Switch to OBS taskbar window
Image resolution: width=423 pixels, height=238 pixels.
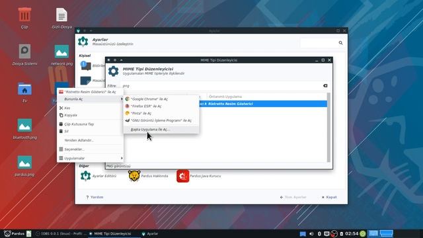coord(60,233)
